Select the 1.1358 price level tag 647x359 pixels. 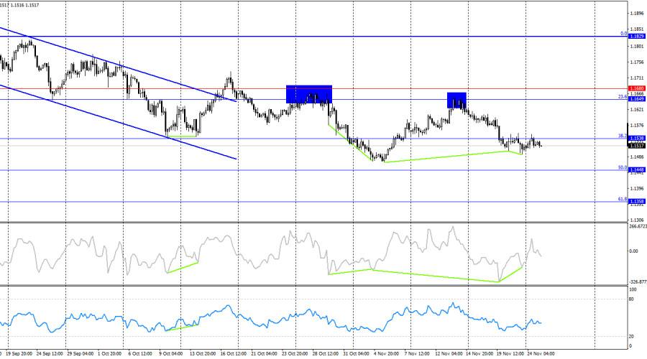point(635,202)
